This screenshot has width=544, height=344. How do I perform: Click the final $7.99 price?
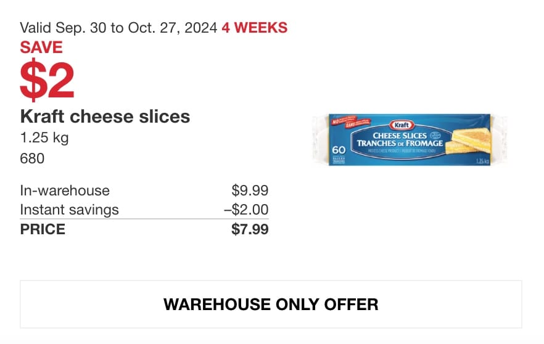coord(250,229)
